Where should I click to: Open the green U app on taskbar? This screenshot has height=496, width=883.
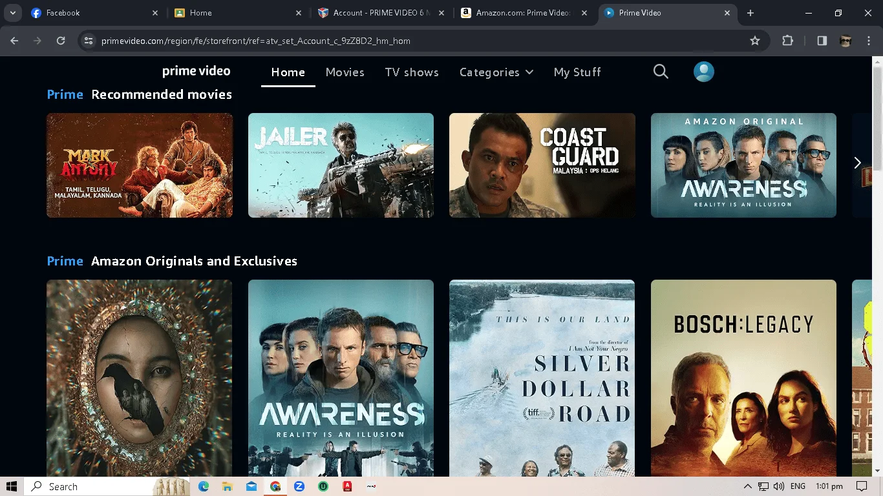tap(323, 486)
